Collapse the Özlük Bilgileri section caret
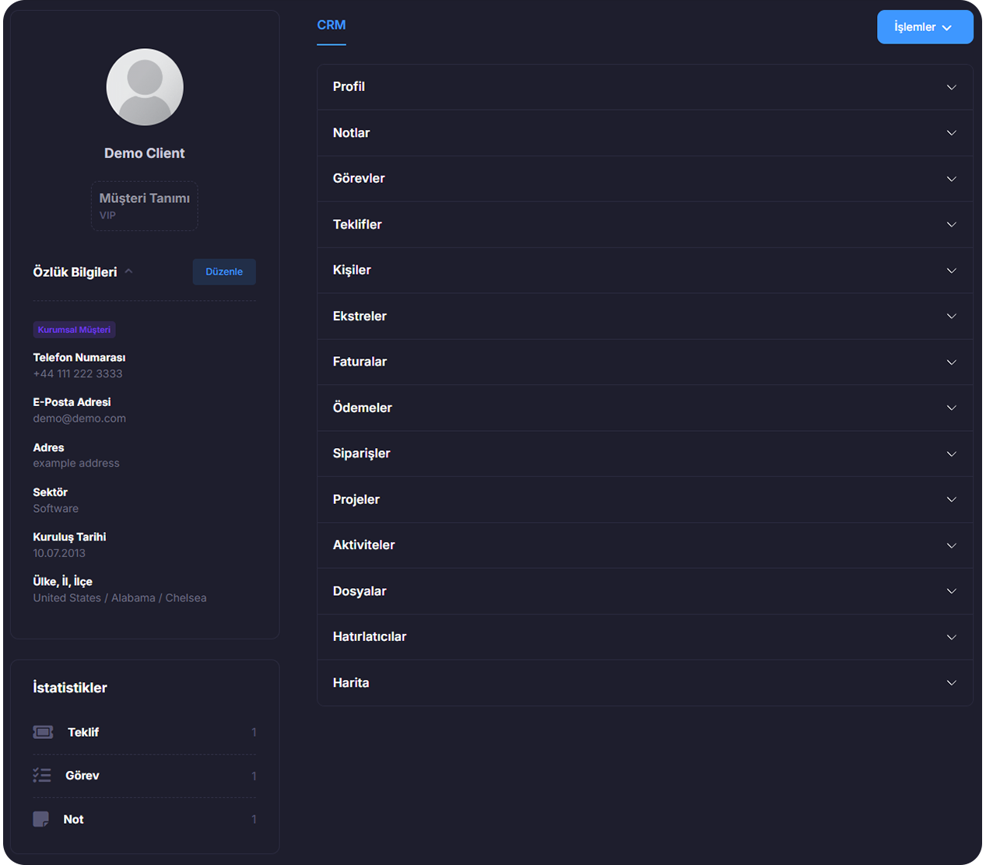This screenshot has width=986, height=865. point(129,271)
